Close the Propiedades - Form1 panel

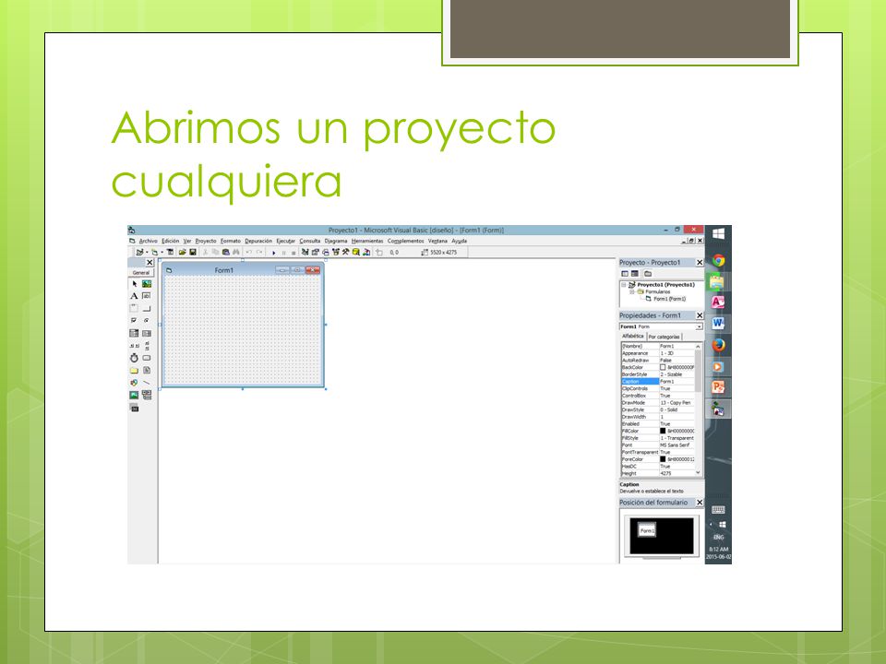[x=699, y=315]
